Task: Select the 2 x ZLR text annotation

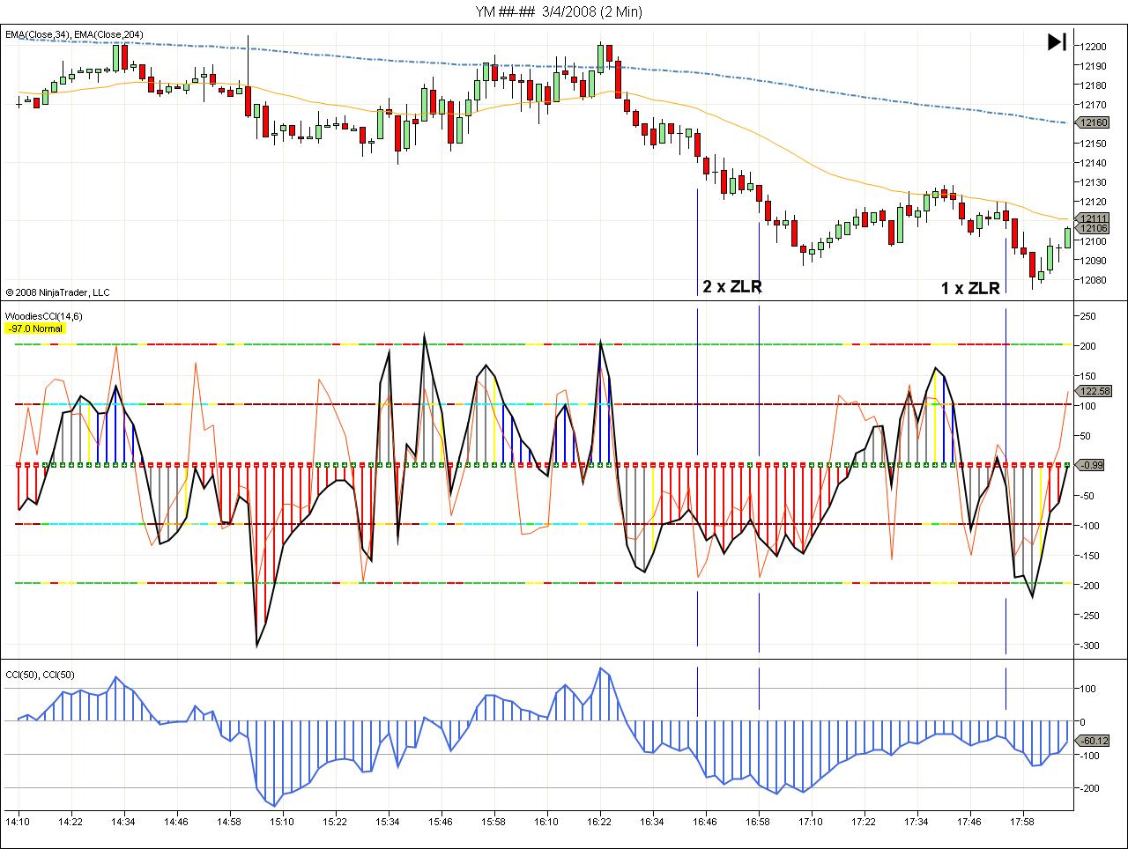Action: click(x=731, y=286)
